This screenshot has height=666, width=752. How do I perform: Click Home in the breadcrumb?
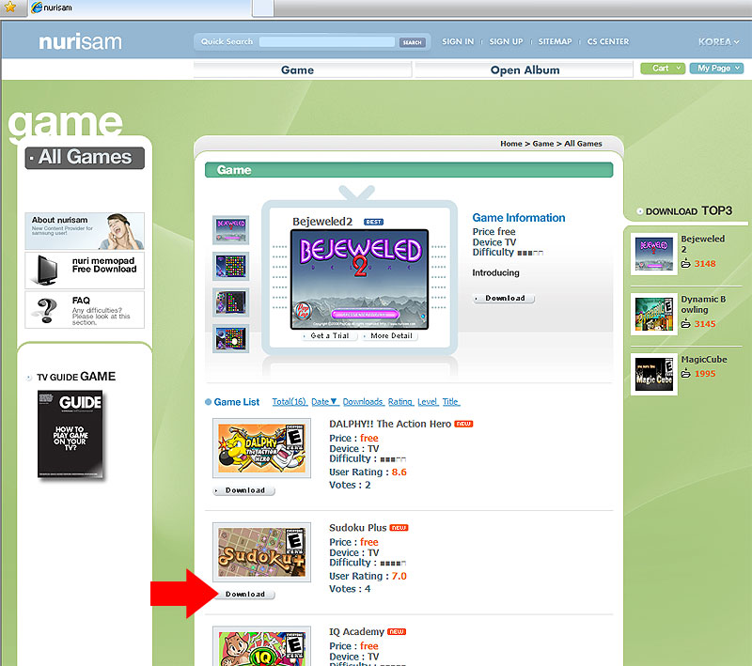pos(510,144)
